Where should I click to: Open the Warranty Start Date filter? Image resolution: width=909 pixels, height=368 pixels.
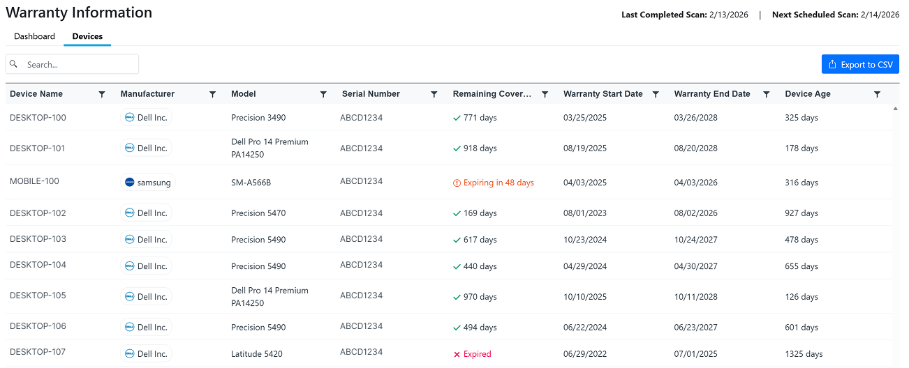tap(656, 94)
